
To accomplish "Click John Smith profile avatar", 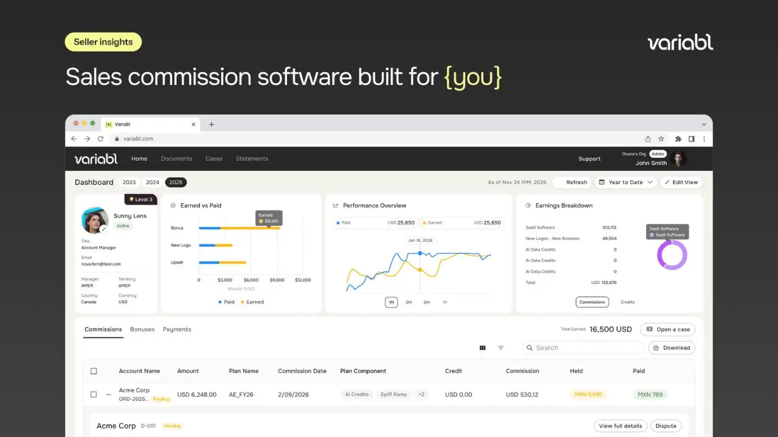I will 678,159.
